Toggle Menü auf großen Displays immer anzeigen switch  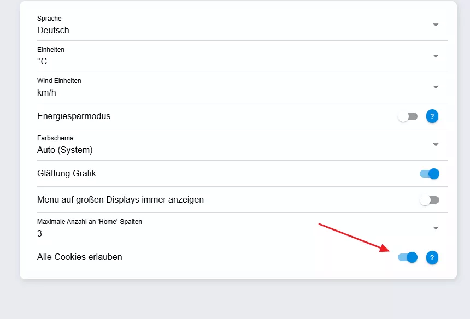pos(430,200)
